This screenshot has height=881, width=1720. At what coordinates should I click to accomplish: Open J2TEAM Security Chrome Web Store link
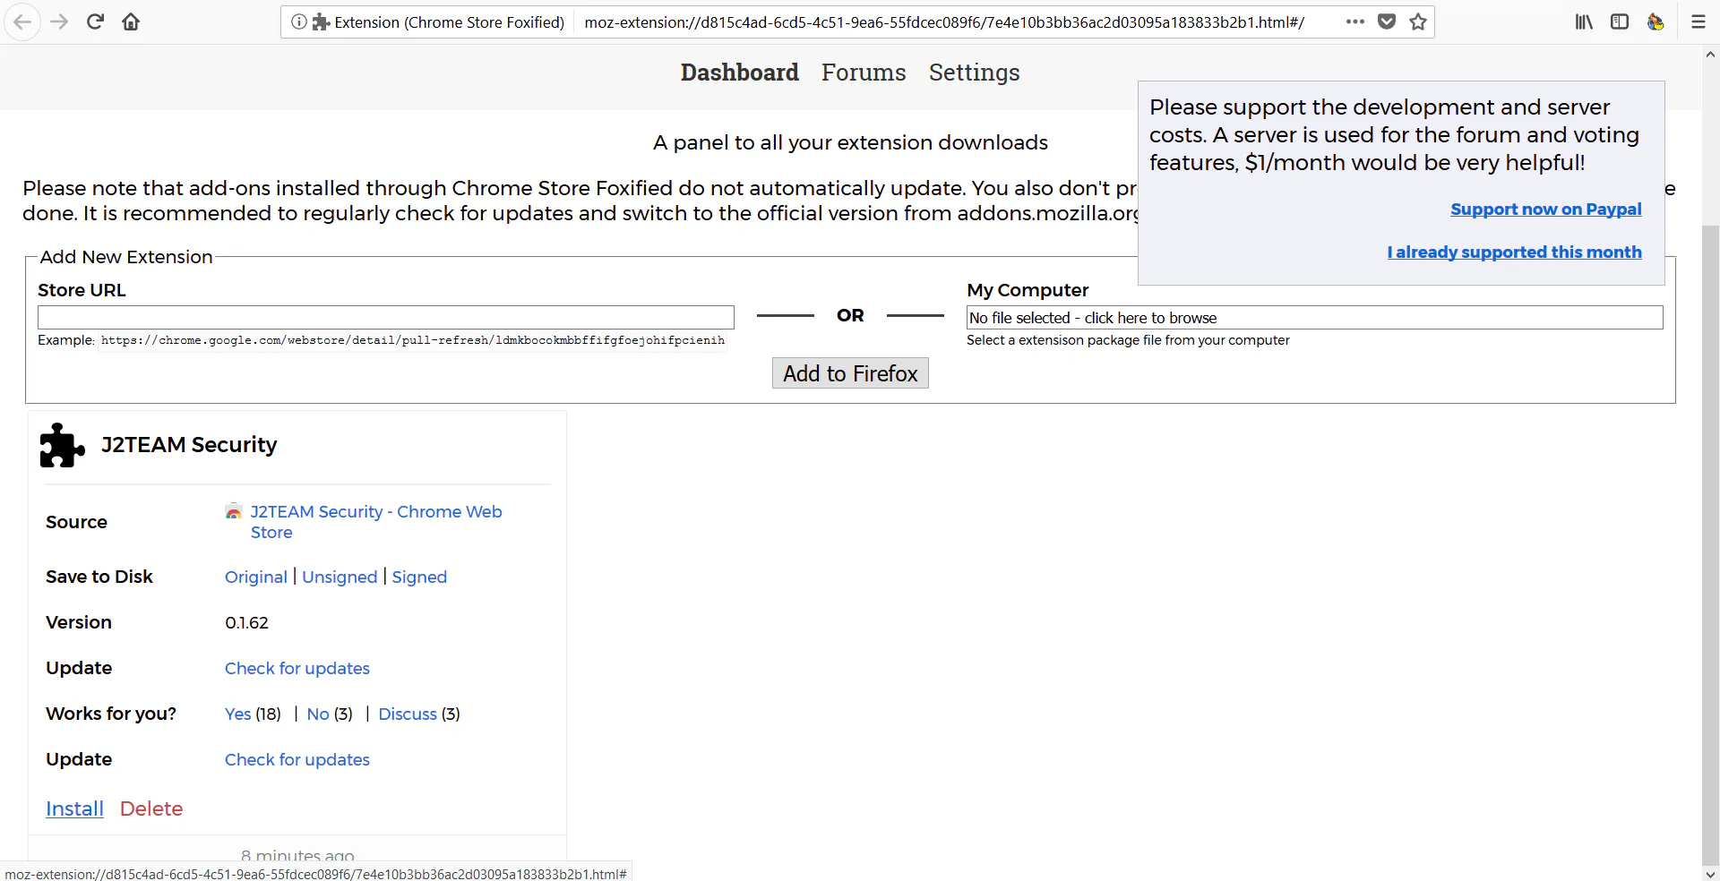point(376,522)
